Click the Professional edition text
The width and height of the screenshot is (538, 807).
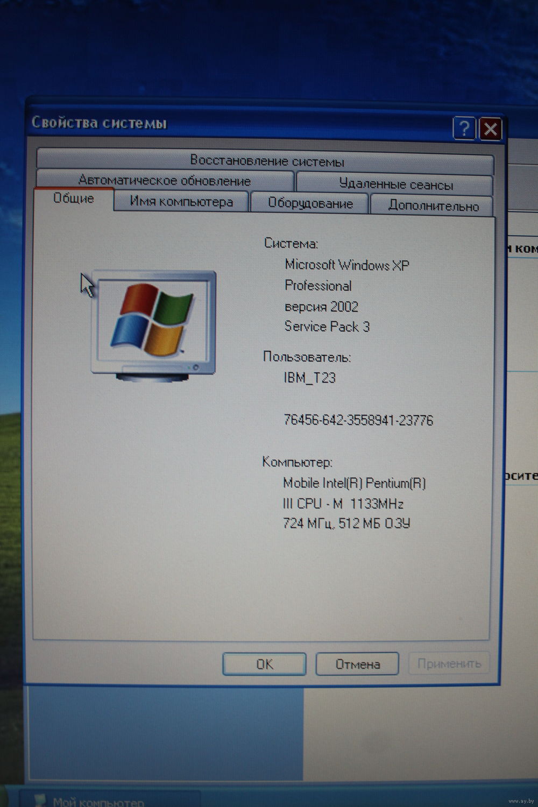[x=318, y=286]
